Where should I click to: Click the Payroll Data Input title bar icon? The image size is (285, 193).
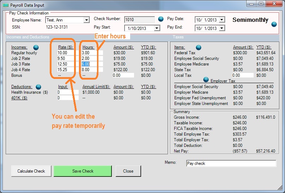[x=5, y=5]
